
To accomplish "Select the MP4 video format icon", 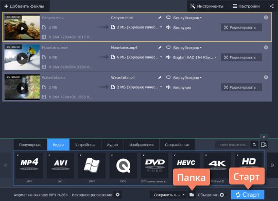I will [x=29, y=165].
